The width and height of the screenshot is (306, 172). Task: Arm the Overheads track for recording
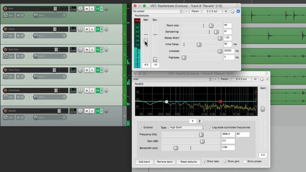(5, 90)
